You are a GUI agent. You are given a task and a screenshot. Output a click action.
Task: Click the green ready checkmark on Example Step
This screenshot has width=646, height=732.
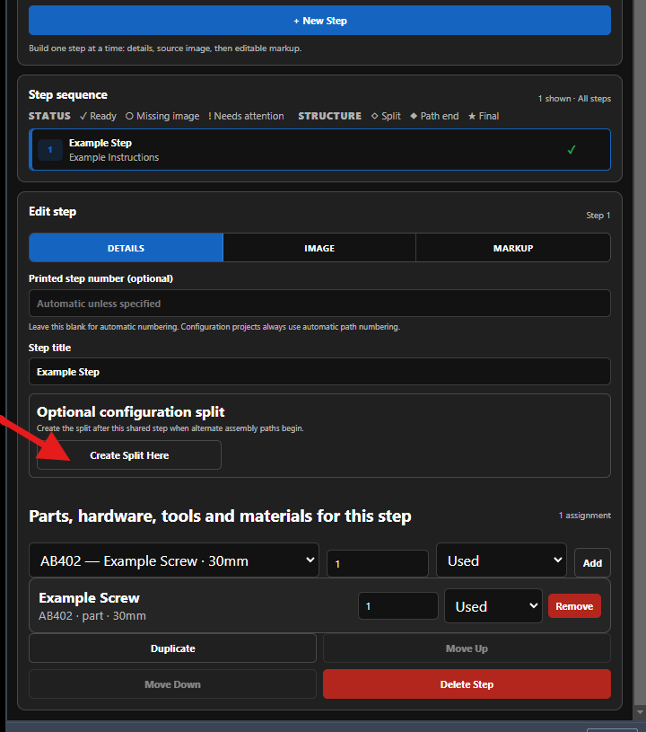coord(571,150)
